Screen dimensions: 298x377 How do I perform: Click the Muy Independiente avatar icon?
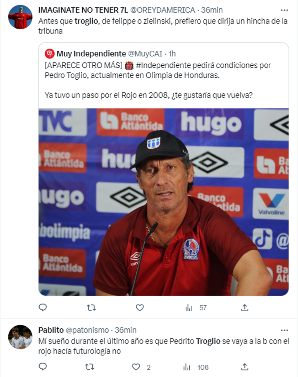coord(50,54)
